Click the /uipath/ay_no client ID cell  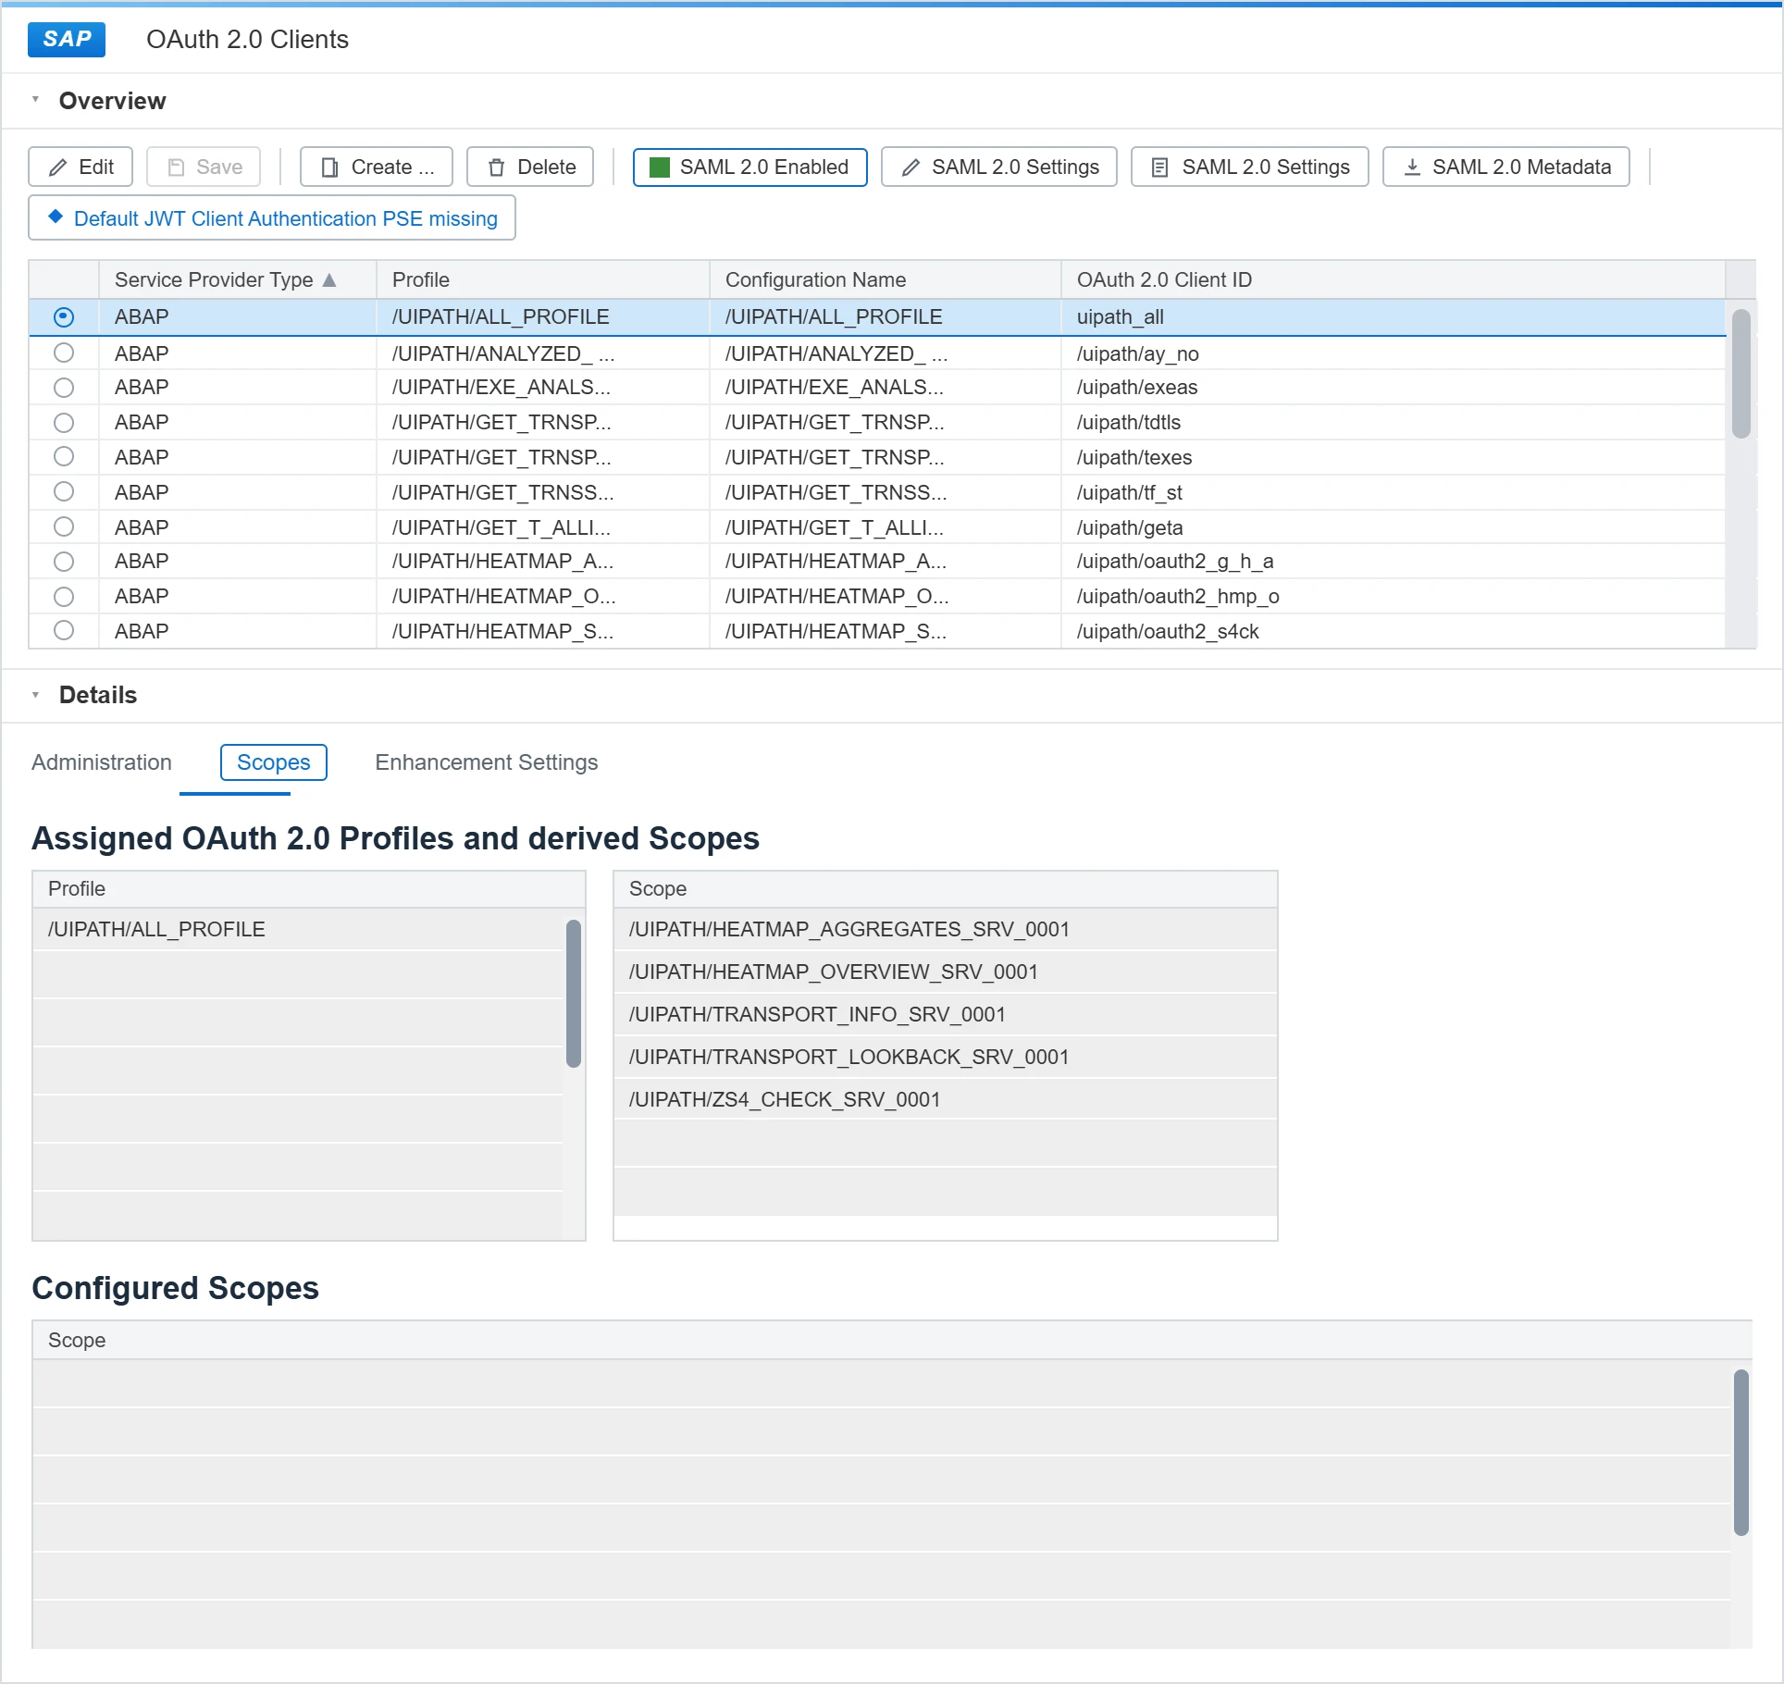coord(1394,353)
